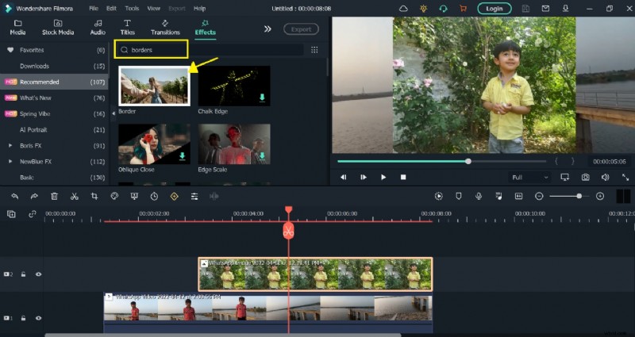
Task: Select the split scissors tool in toolbar
Action: click(x=74, y=196)
